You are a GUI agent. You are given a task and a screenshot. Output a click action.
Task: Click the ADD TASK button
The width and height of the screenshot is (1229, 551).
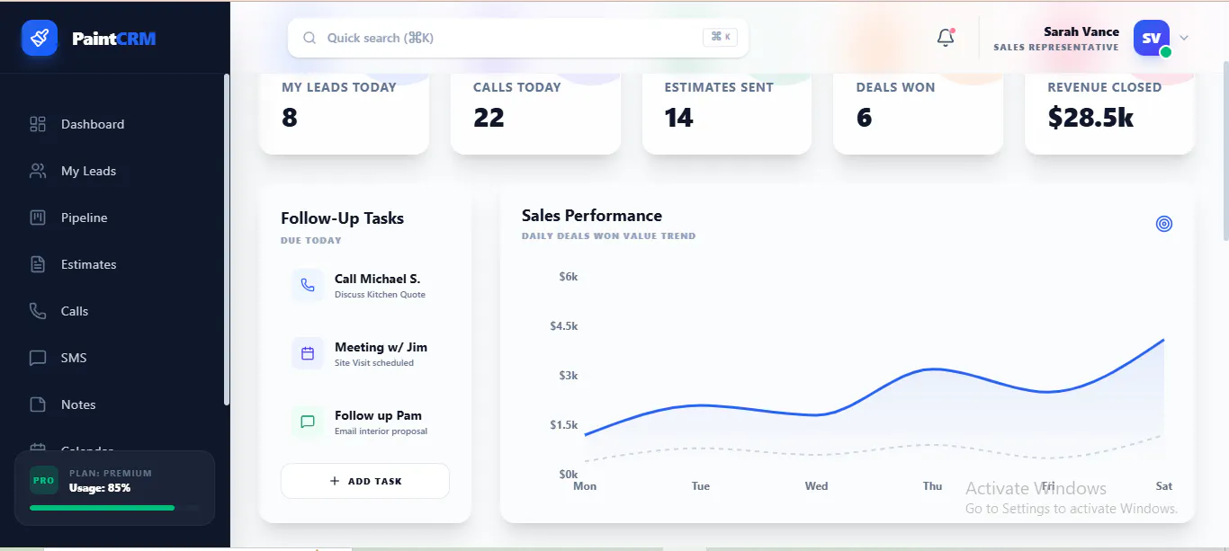365,481
